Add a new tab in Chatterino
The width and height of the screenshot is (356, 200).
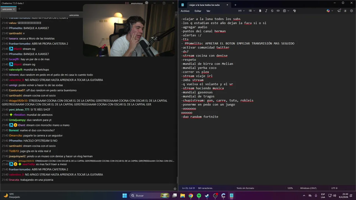coord(19,9)
